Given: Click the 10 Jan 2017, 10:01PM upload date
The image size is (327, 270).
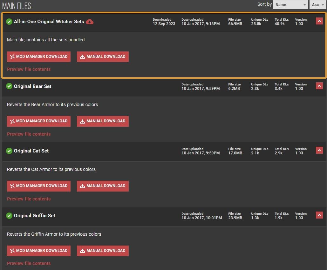Looking at the screenshot, I should (202, 218).
